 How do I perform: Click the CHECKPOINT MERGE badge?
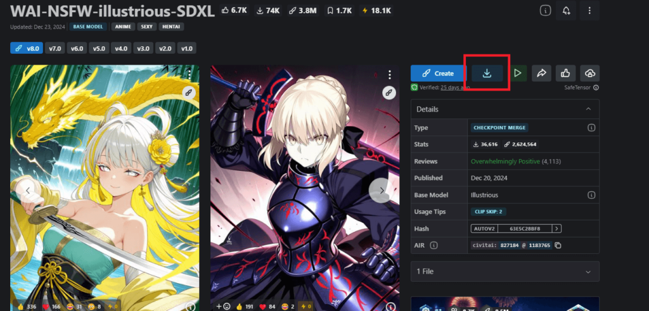[x=499, y=128]
